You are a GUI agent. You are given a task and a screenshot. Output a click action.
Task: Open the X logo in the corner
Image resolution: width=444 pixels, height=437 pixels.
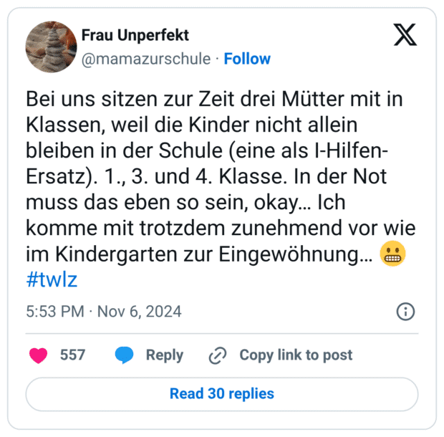point(405,34)
